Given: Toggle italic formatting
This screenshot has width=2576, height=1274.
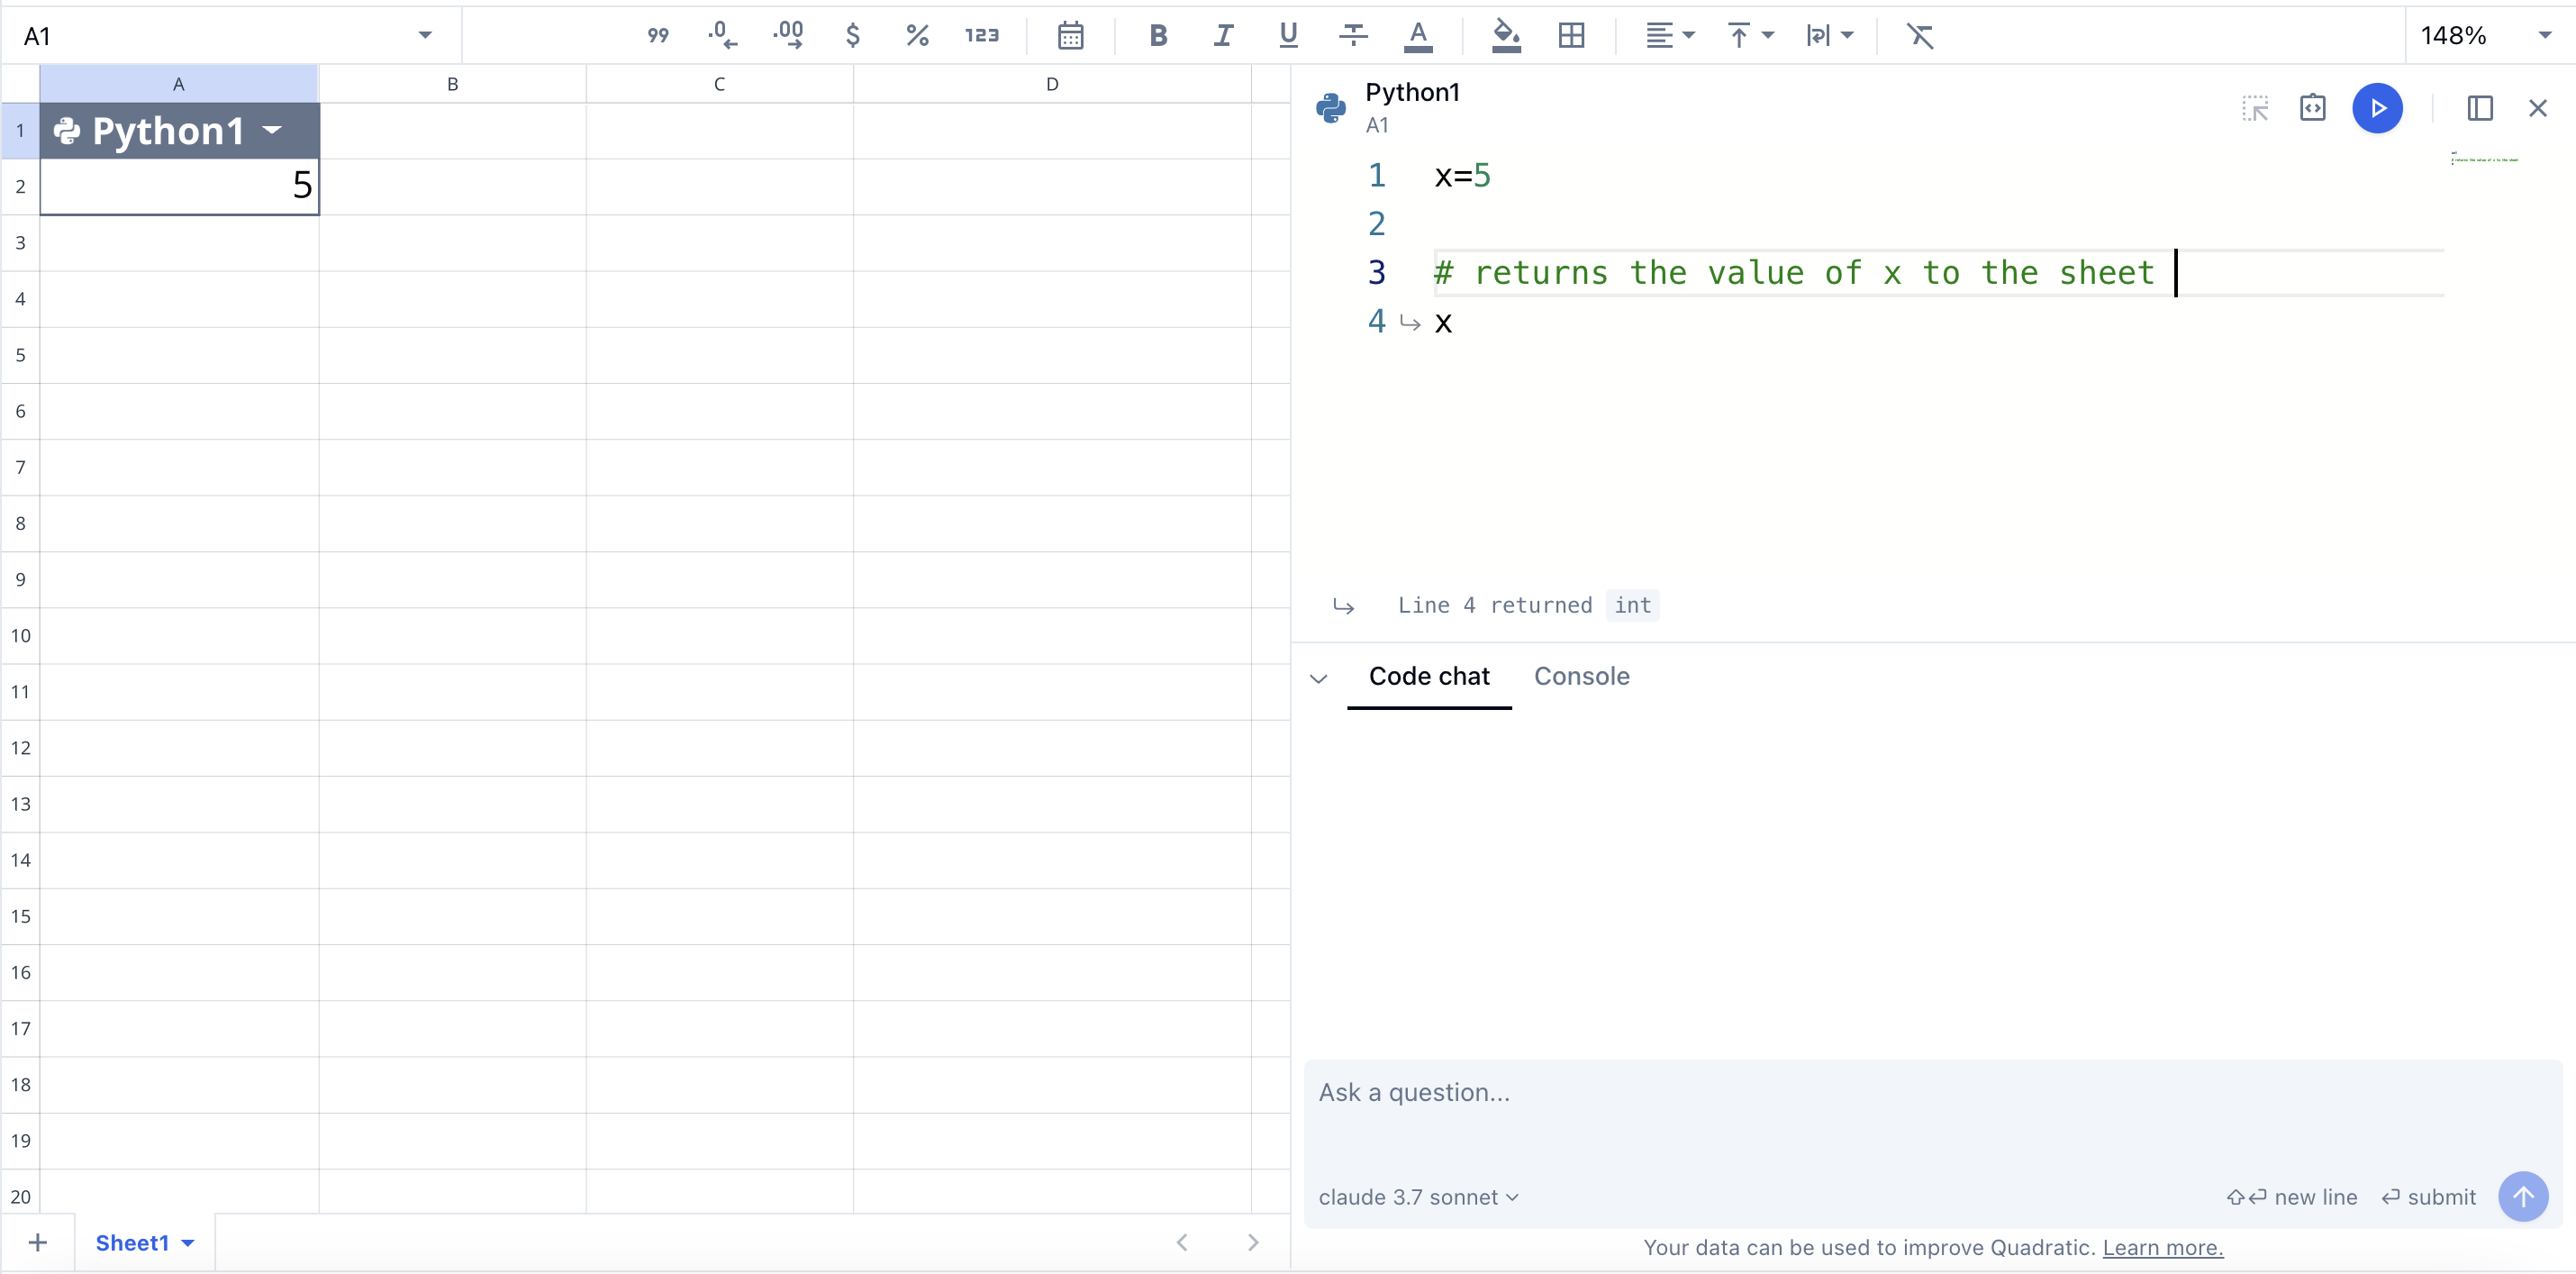Looking at the screenshot, I should tap(1222, 36).
